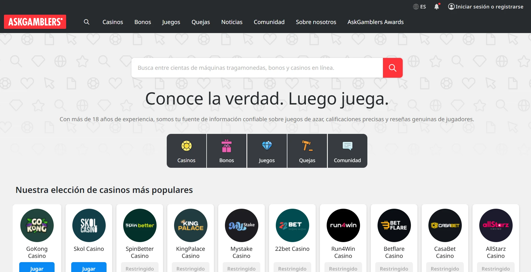
Task: Click the Betflare Casino name text
Action: 394,253
